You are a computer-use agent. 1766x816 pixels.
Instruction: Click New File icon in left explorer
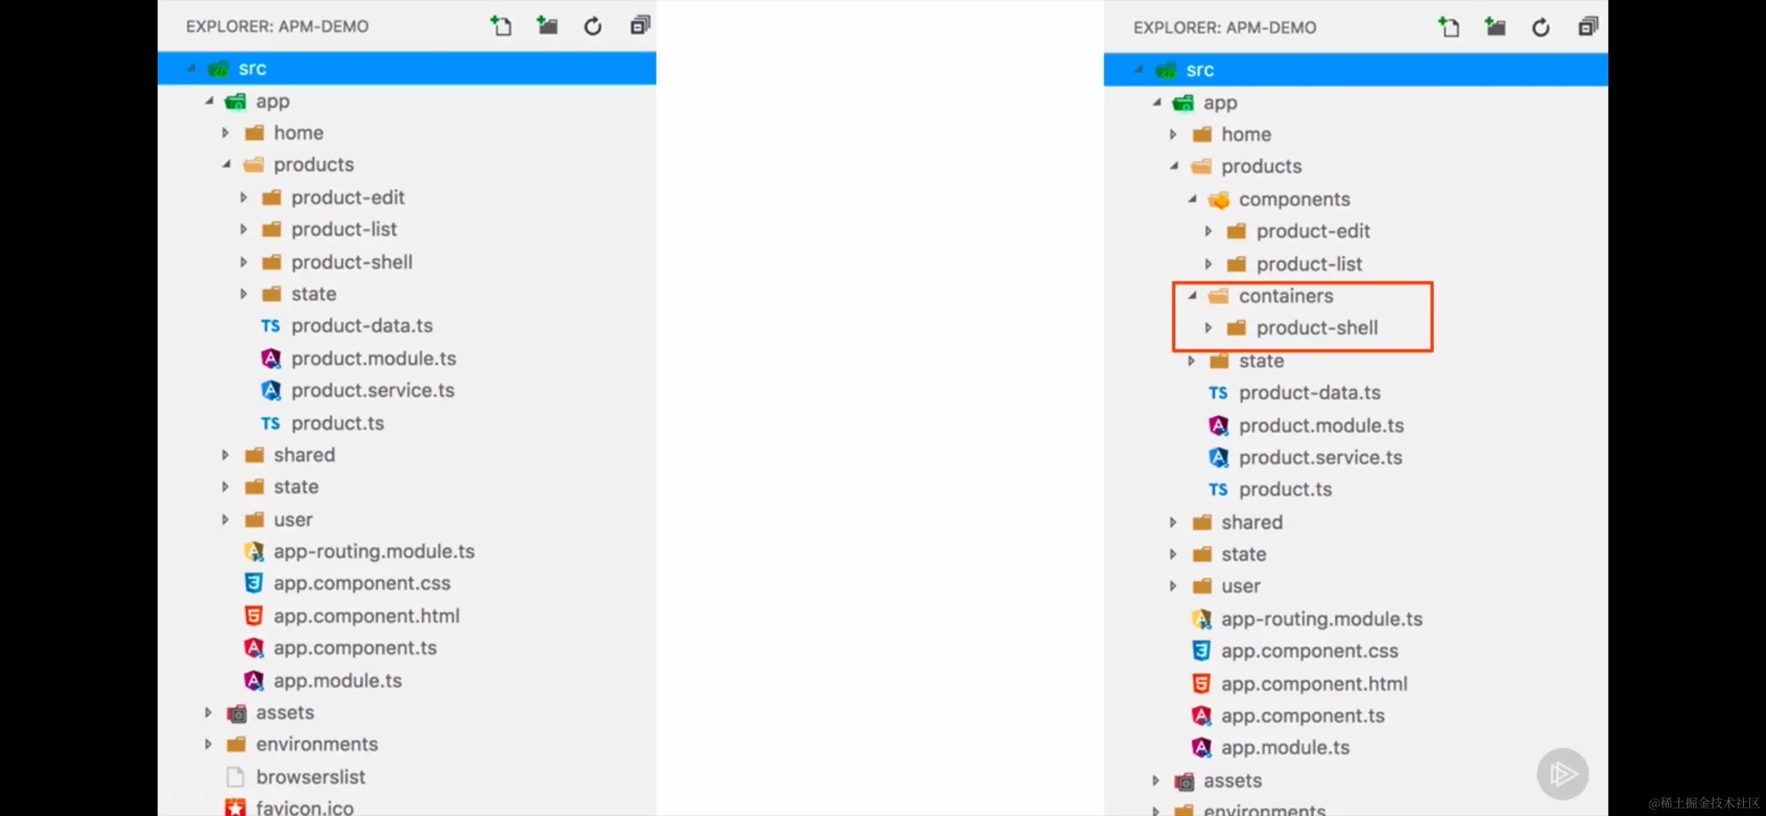click(x=501, y=27)
